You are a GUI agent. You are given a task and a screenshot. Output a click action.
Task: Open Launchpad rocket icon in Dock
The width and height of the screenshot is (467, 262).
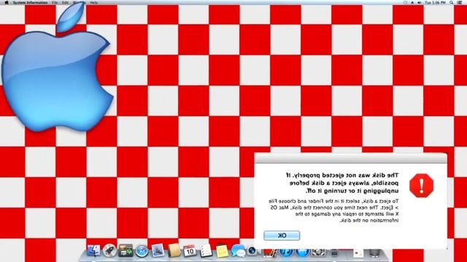(x=109, y=251)
